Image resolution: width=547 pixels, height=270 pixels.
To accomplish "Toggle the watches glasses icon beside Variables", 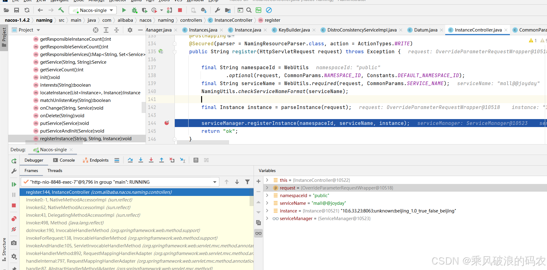I will pos(258,234).
